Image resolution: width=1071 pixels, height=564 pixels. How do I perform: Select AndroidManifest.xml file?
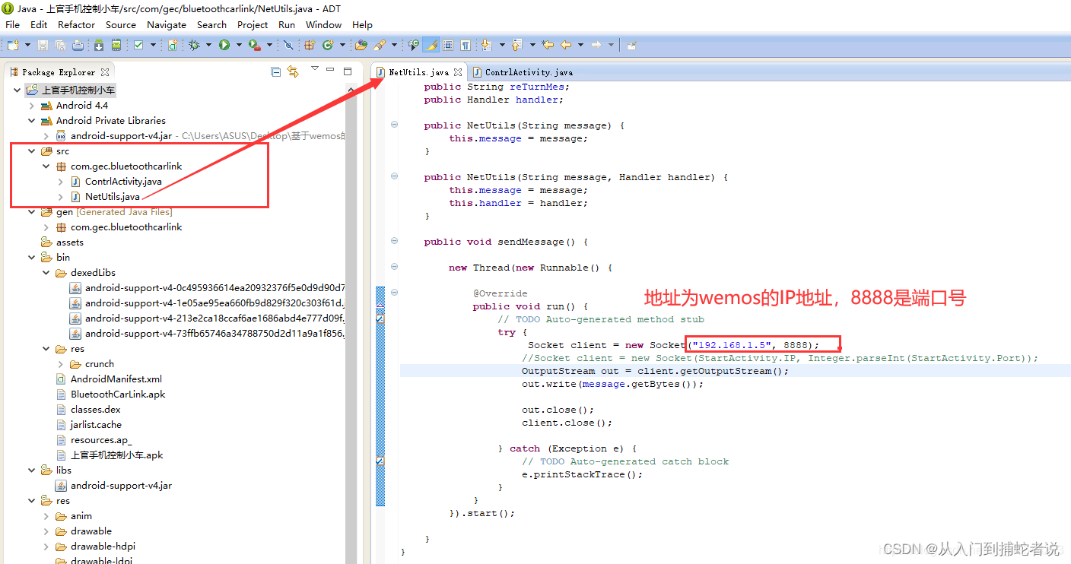pyautogui.click(x=116, y=379)
